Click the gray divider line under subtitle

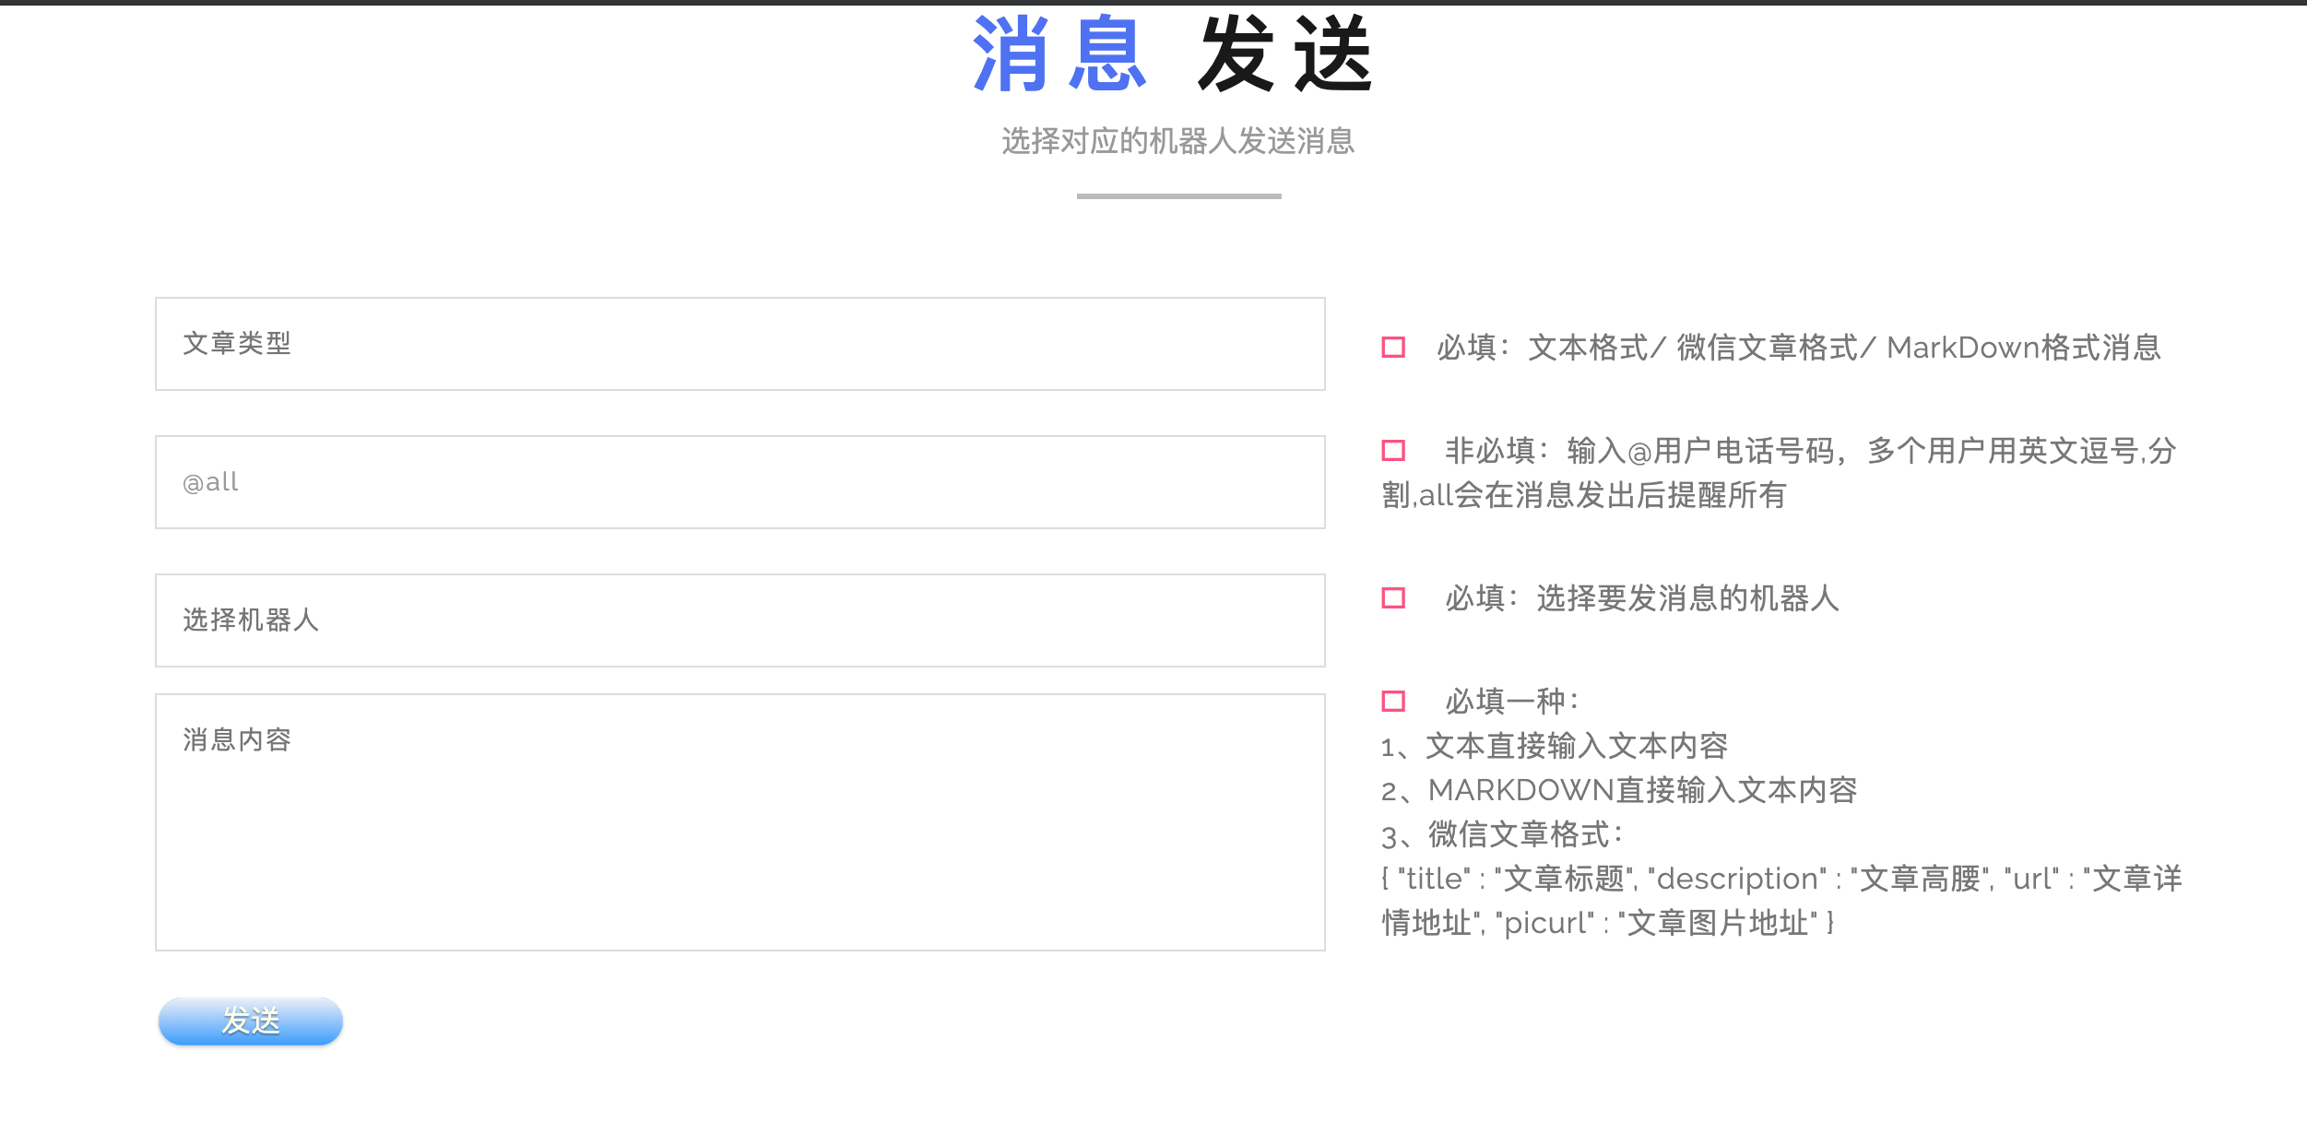point(1178,196)
